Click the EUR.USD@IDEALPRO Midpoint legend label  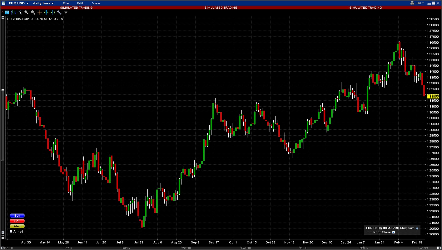[x=390, y=228]
